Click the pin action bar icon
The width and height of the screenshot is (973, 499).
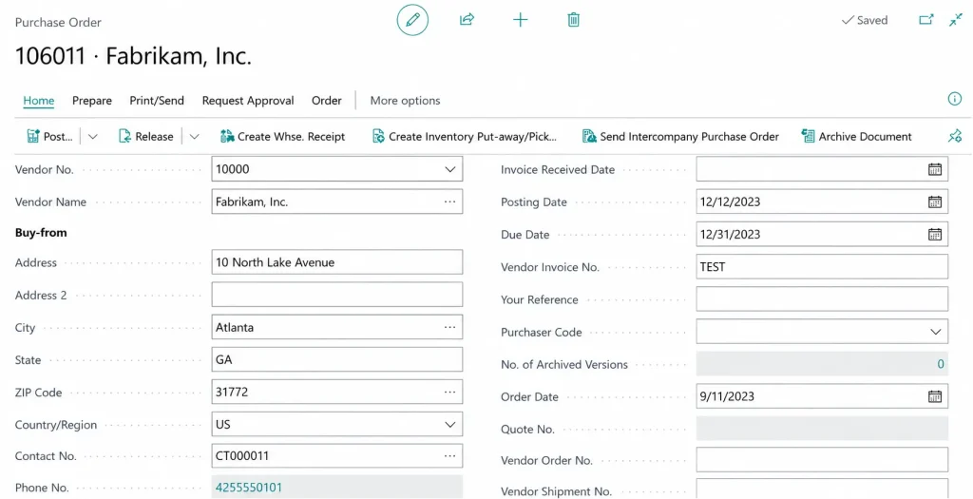[955, 136]
